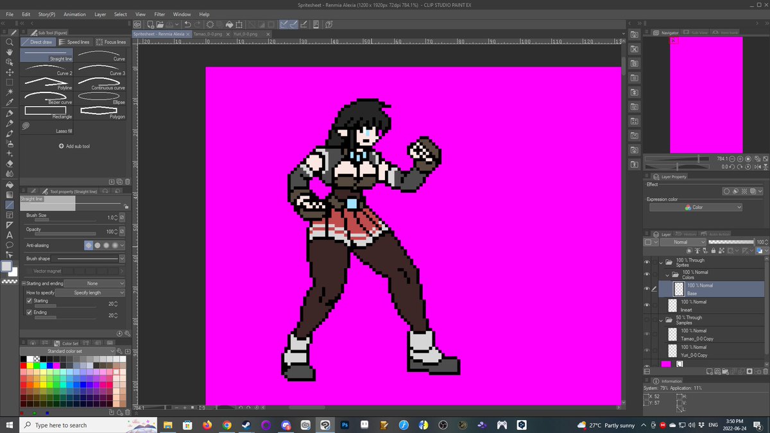This screenshot has width=770, height=433.
Task: Click the Undo arrow in command bar
Action: tap(187, 24)
